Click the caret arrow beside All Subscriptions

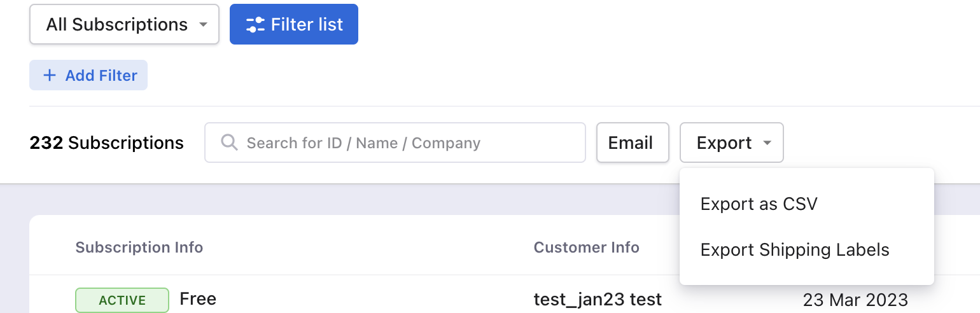point(203,25)
